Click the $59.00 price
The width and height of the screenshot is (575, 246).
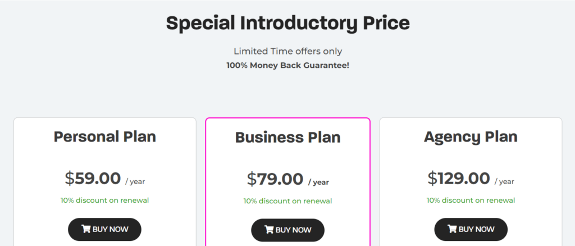(x=93, y=179)
